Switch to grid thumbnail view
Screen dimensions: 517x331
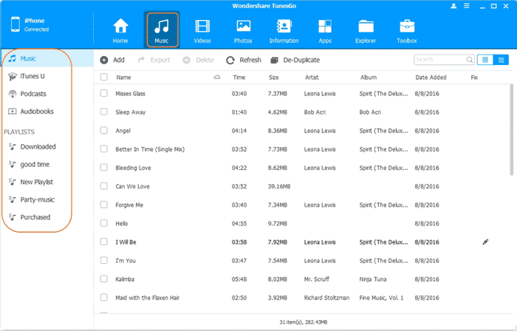(x=485, y=60)
